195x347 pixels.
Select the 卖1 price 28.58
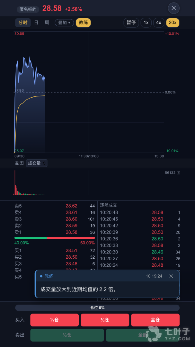[x=72, y=232]
